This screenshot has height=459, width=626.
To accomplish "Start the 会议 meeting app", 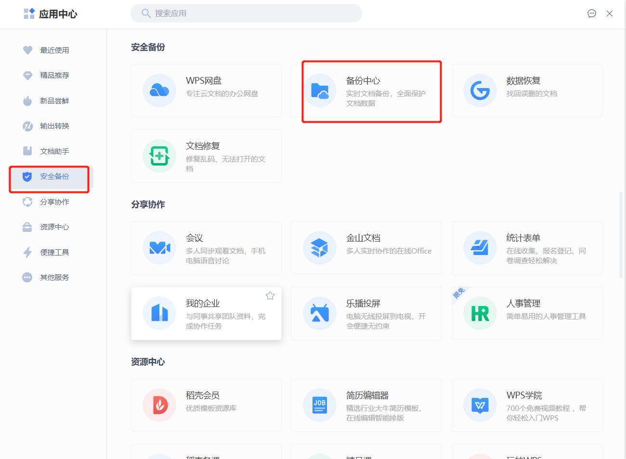I will click(206, 248).
